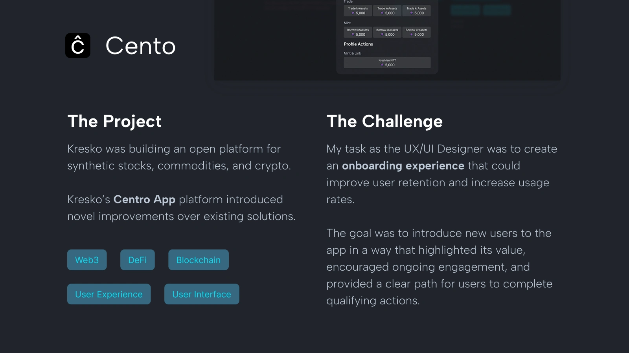Click the Blockchain tag
The width and height of the screenshot is (629, 353).
[x=199, y=260]
